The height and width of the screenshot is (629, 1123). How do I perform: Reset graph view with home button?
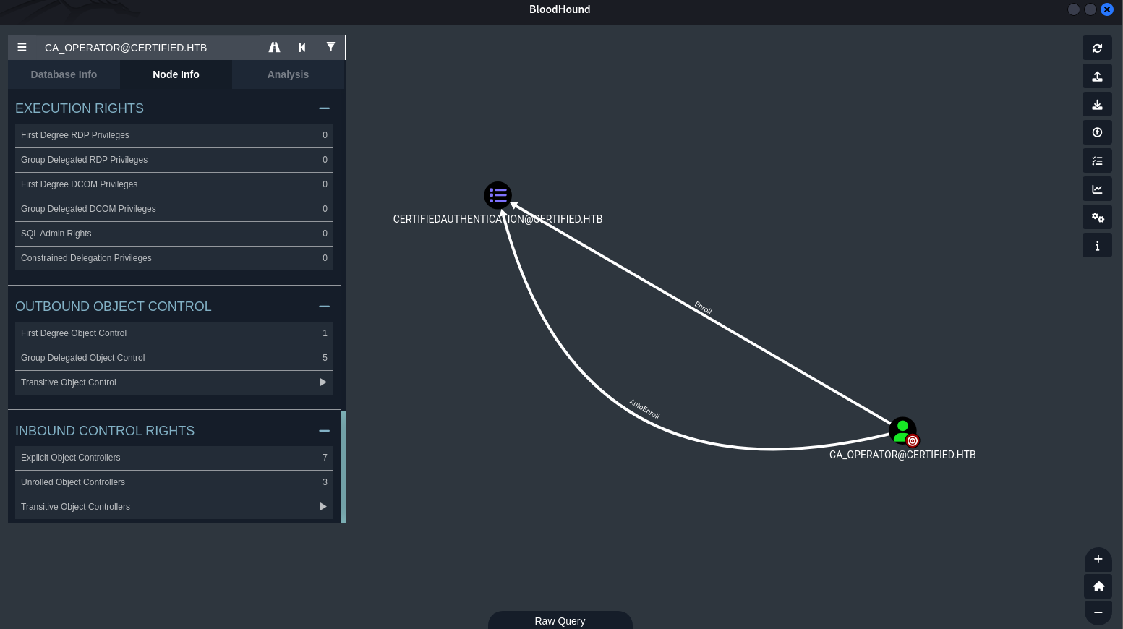[1098, 586]
